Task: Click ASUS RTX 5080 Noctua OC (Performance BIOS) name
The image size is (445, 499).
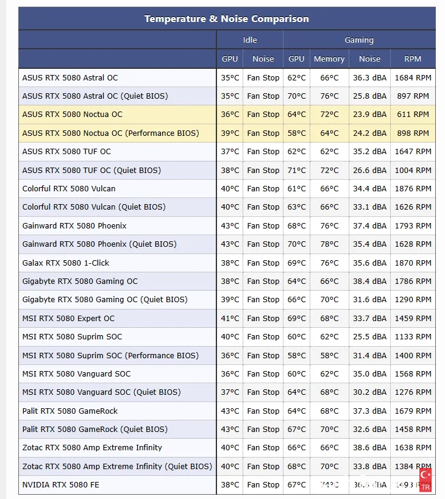Action: click(x=110, y=133)
